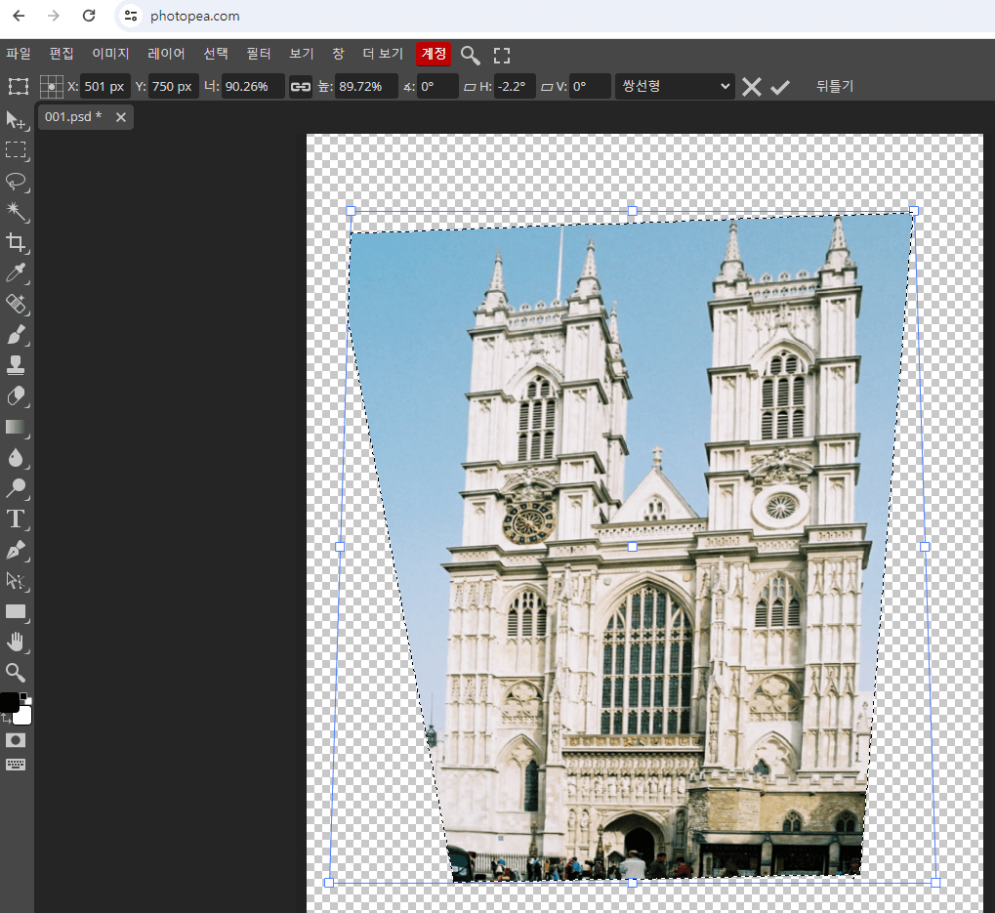Click the top-right transform corner handle
Image resolution: width=995 pixels, height=913 pixels.
[914, 211]
